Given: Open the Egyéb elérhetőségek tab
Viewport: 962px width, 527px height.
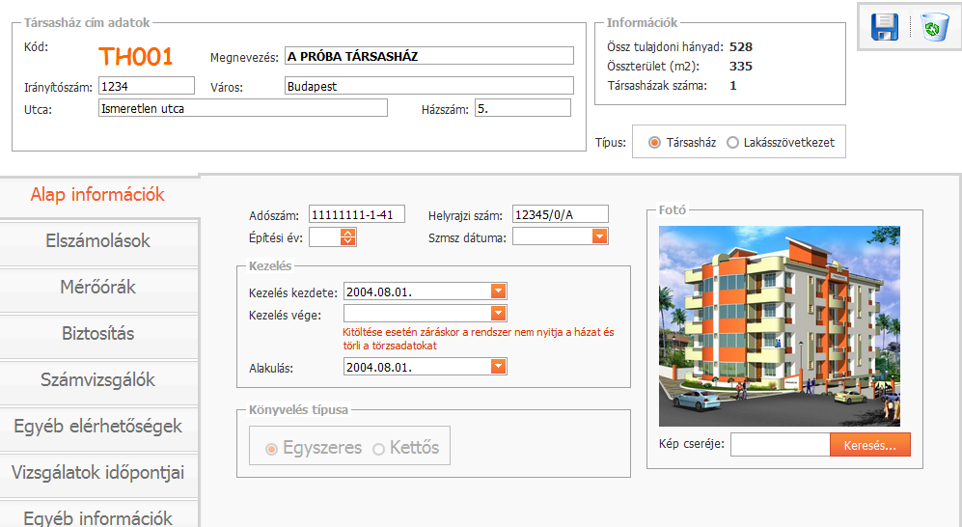Looking at the screenshot, I should pos(98,427).
